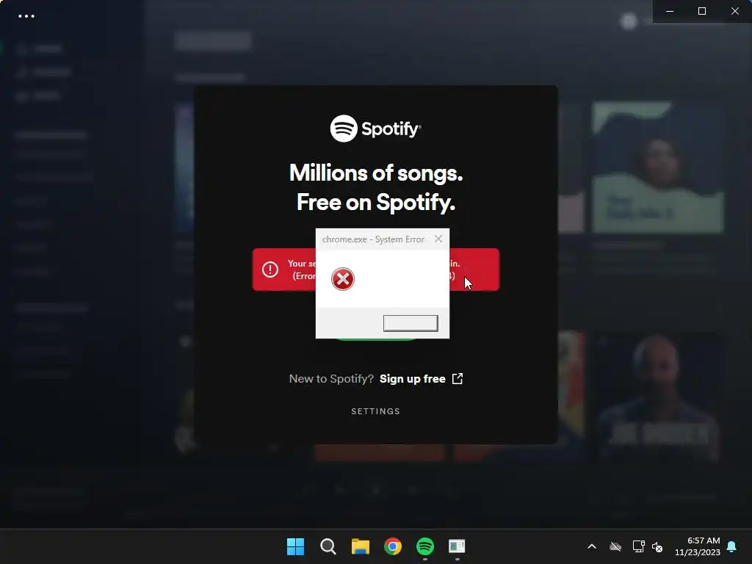Viewport: 752px width, 564px height.
Task: Switch to Spotify via the taskbar icon
Action: pos(425,546)
